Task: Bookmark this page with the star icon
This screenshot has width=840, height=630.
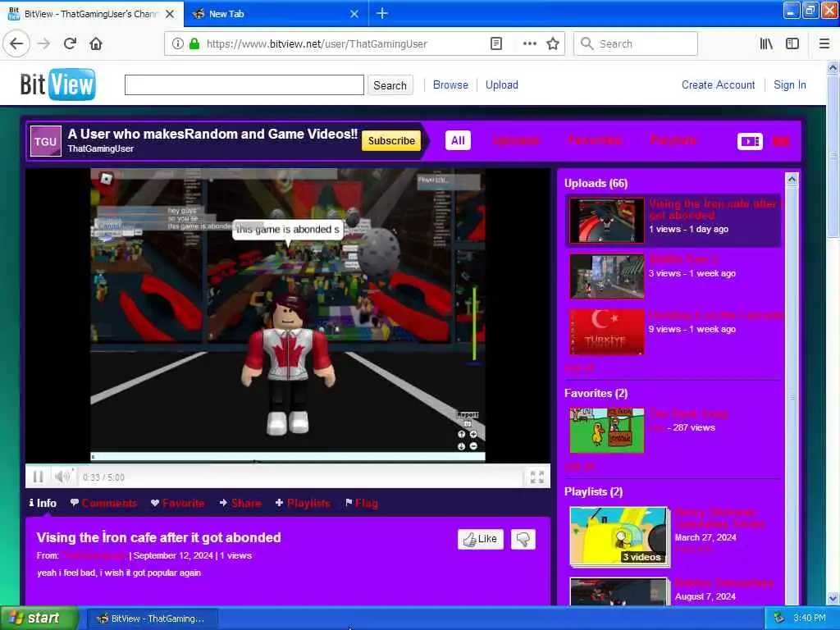Action: click(x=553, y=43)
